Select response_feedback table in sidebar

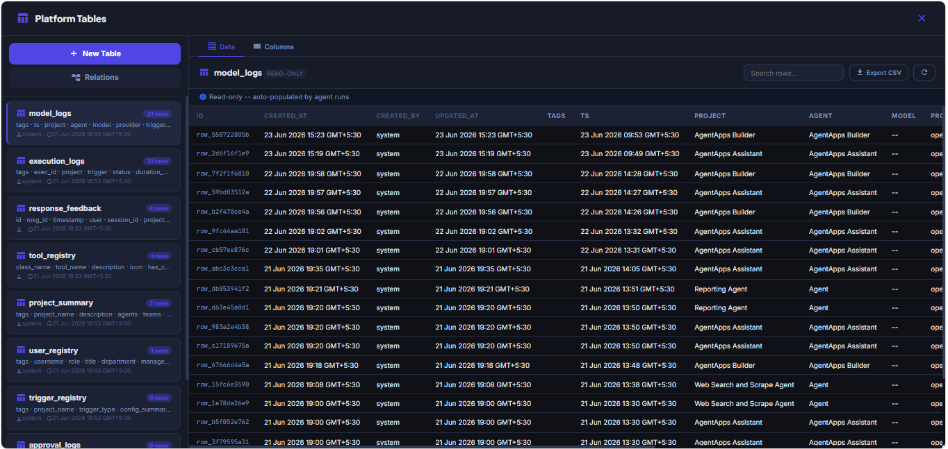[93, 217]
